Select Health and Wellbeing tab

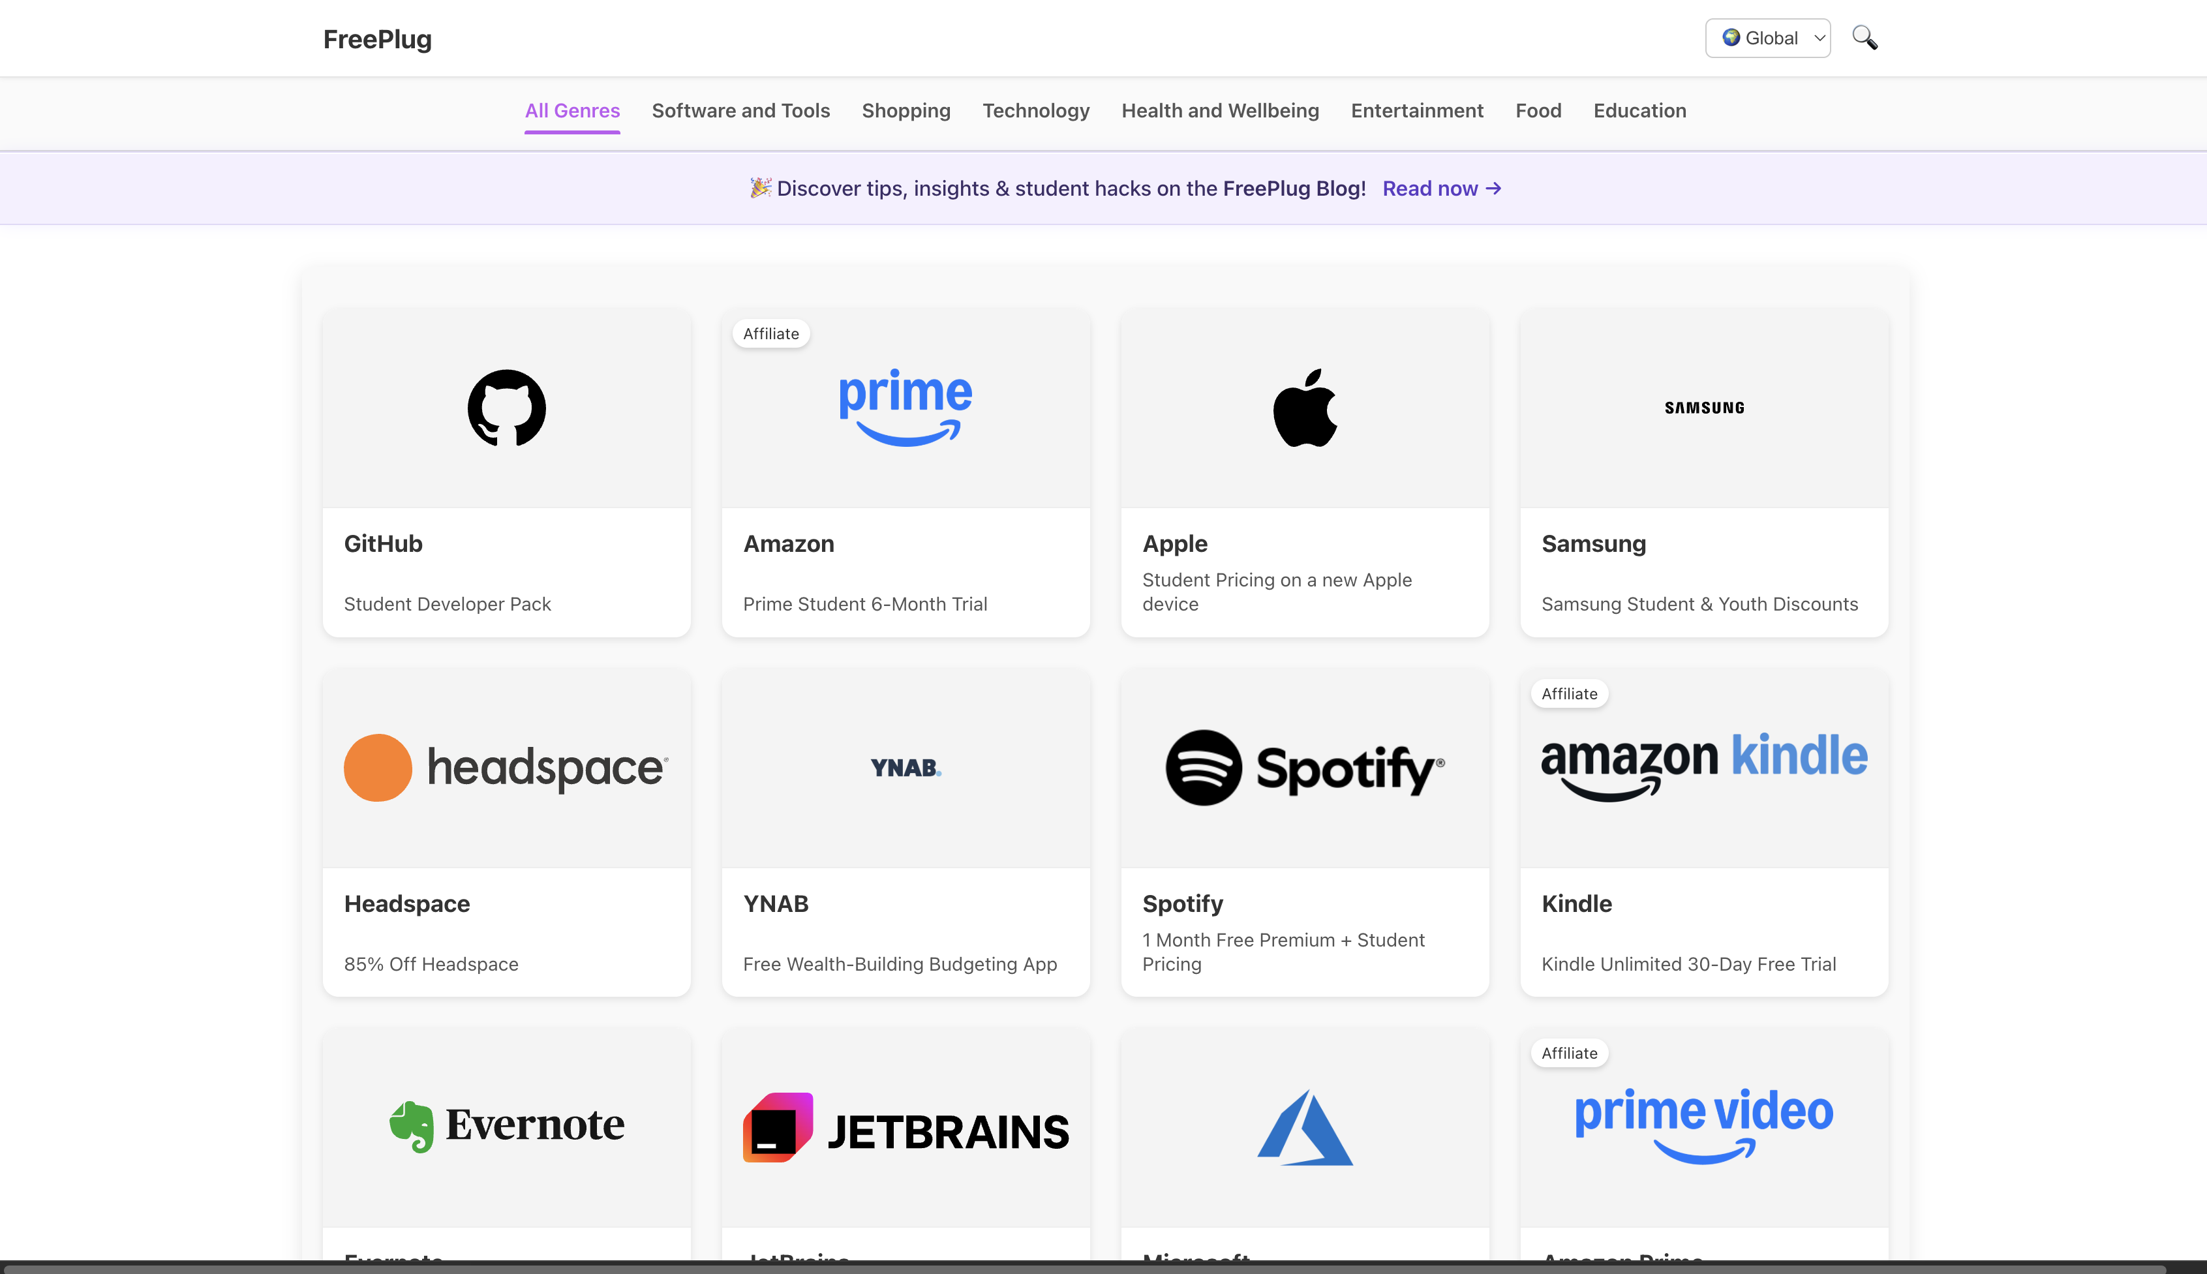click(1220, 110)
